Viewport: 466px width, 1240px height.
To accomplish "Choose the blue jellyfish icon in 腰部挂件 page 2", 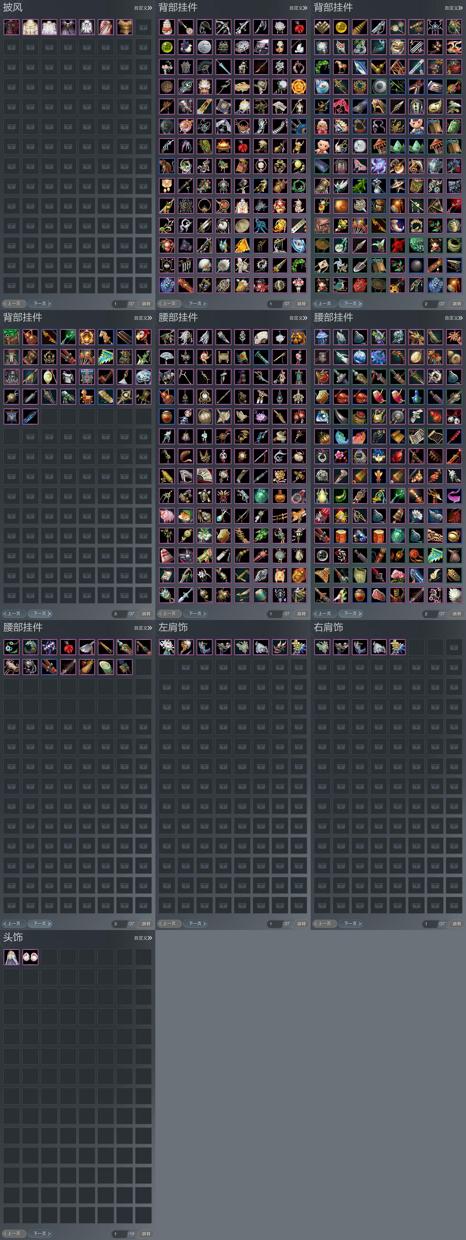I will (x=322, y=337).
